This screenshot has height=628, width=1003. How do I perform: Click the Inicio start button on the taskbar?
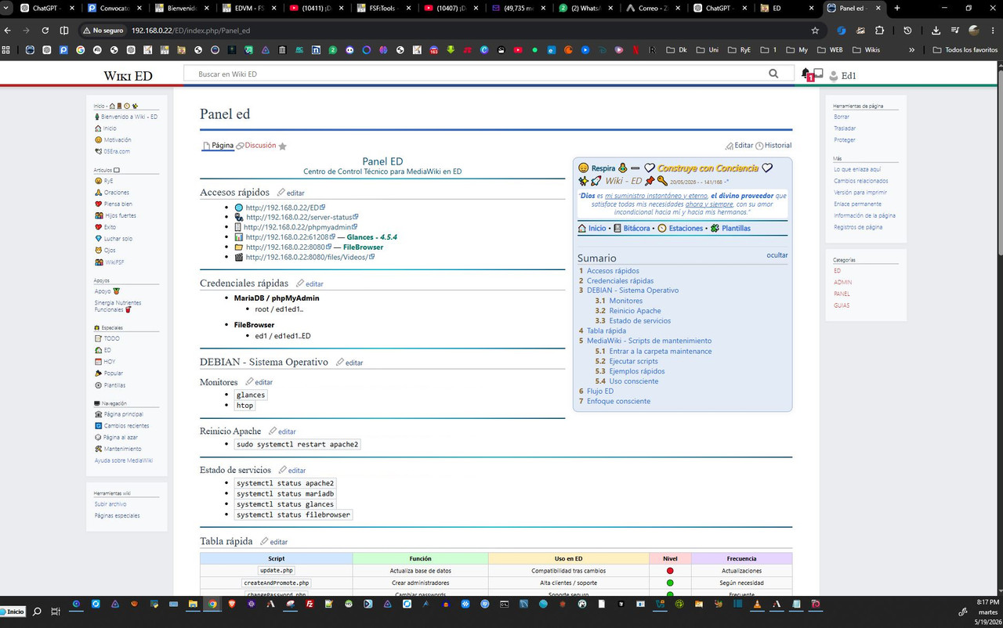pyautogui.click(x=13, y=611)
